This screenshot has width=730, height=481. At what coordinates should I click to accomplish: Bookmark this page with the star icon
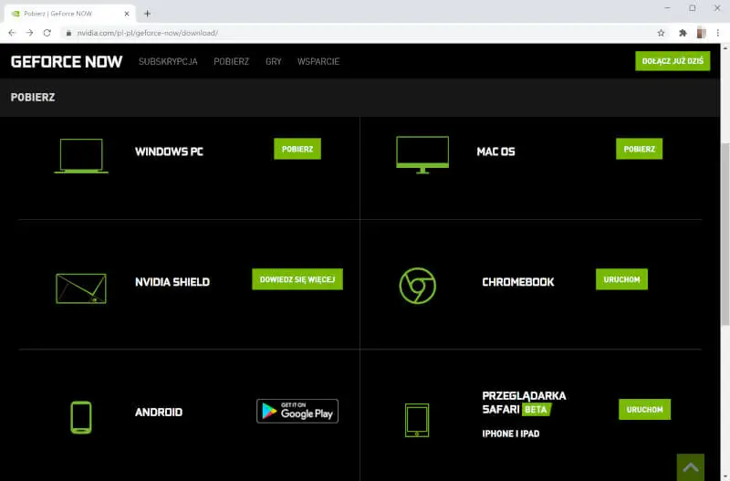[x=661, y=33]
